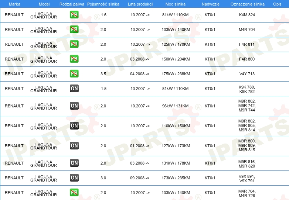
Task: Select the M9R 802, M9R 805, M9R 814 cell
Action: tap(247, 125)
